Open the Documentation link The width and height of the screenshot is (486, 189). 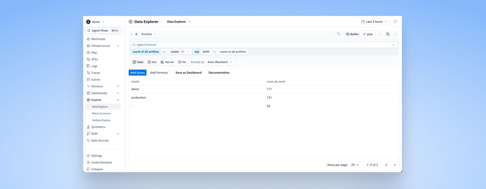click(x=219, y=73)
